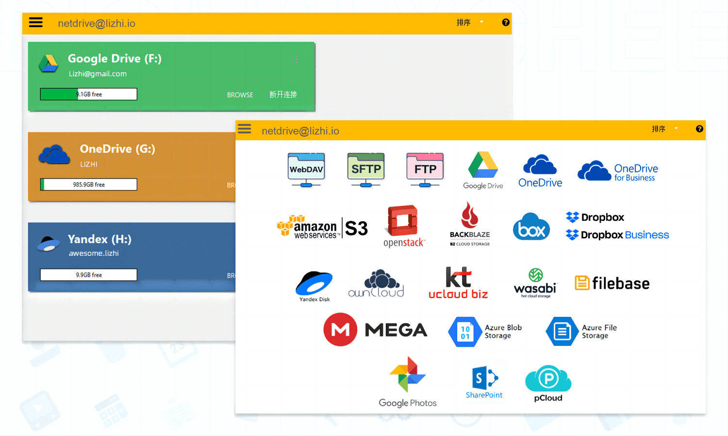Expand the Google Drive card options menu

pyautogui.click(x=297, y=60)
